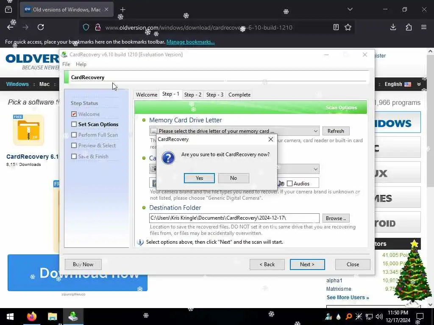434x325 pixels.
Task: Click the Next button
Action: (x=307, y=264)
